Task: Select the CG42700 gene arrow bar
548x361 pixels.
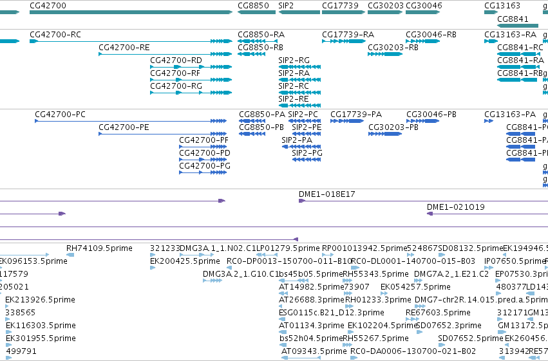Action: [x=131, y=12]
